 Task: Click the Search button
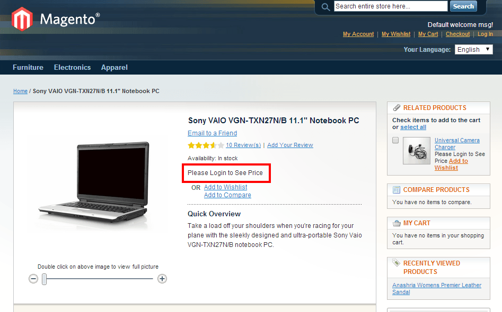[463, 6]
